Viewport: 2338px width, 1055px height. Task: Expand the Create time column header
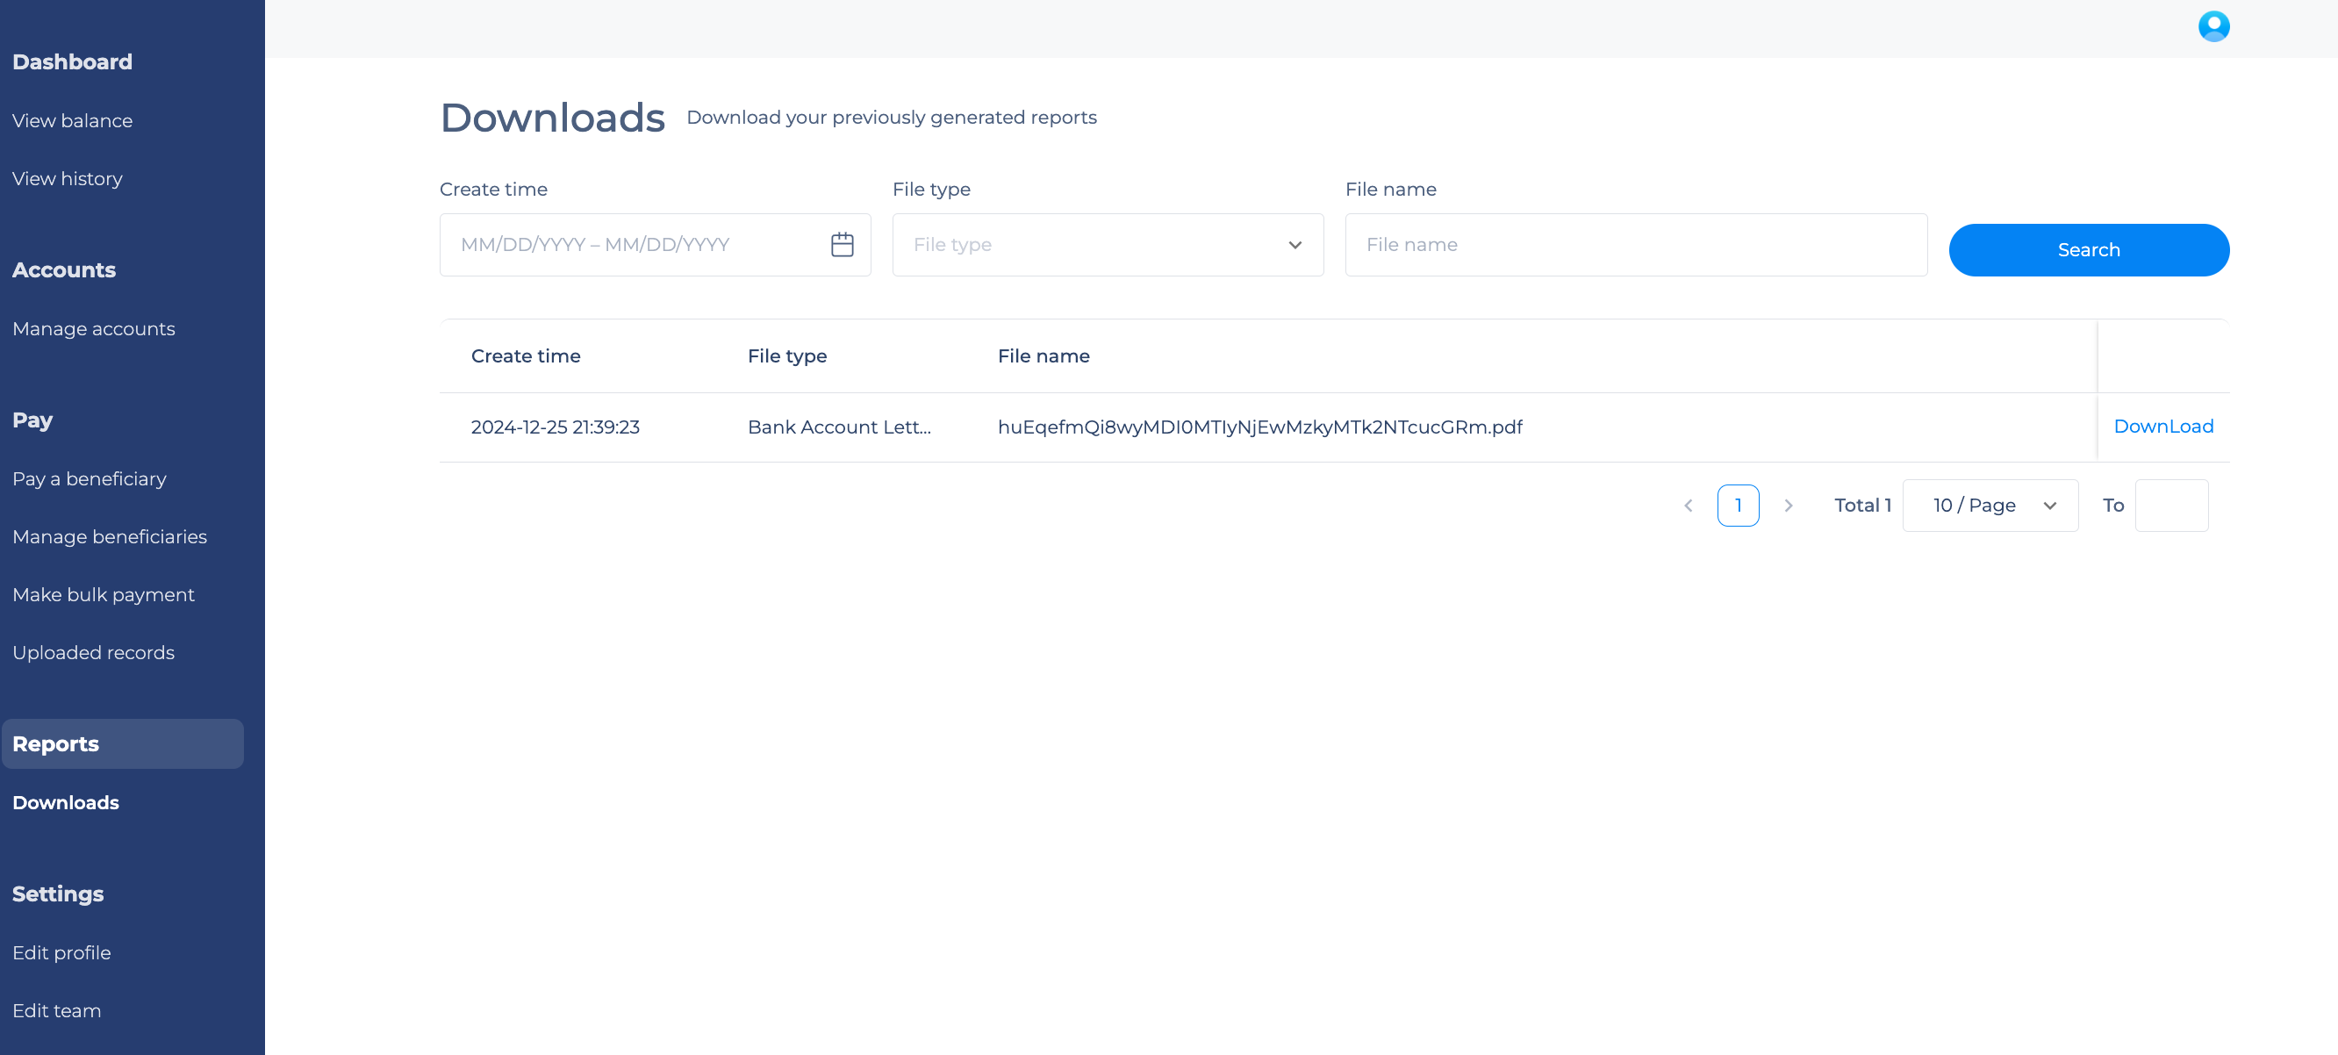click(x=526, y=355)
